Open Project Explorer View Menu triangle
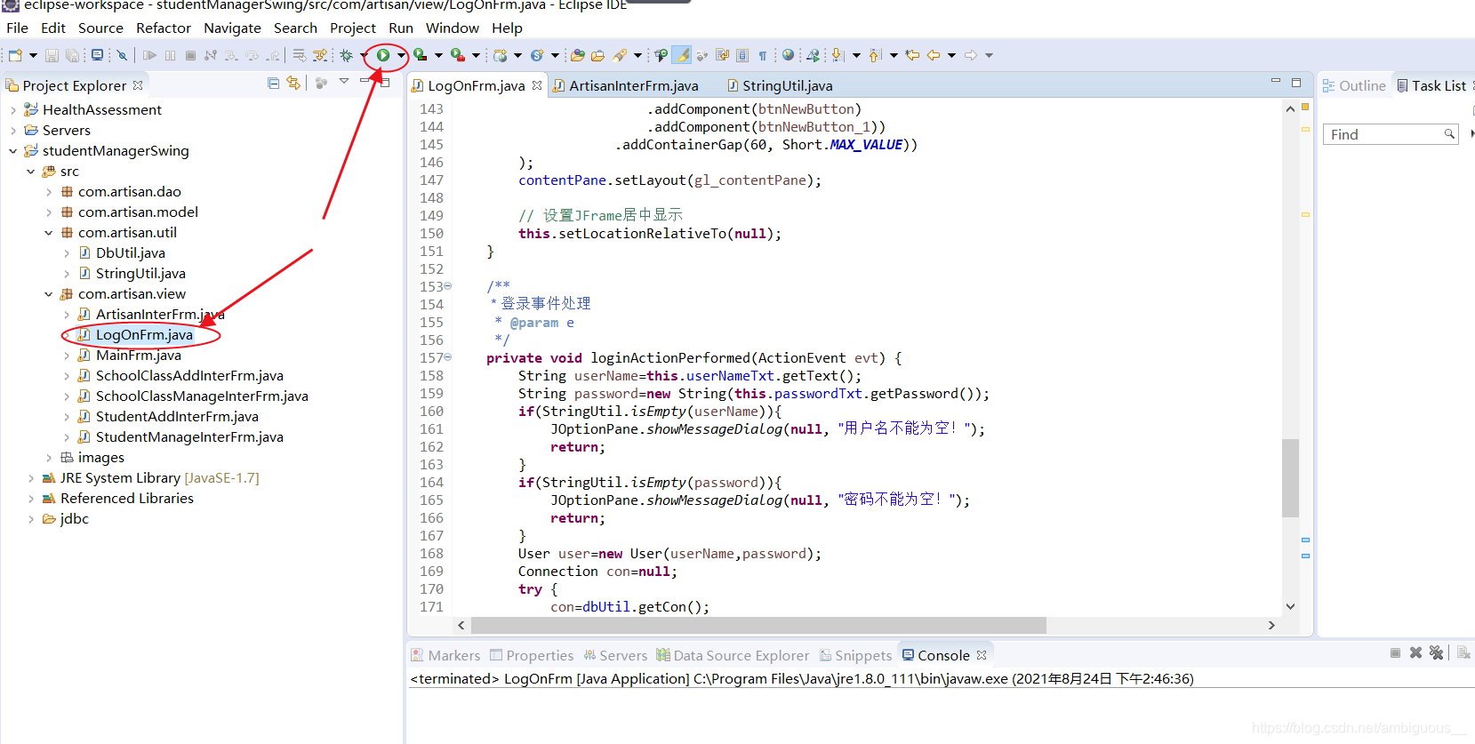The height and width of the screenshot is (744, 1475). point(344,82)
